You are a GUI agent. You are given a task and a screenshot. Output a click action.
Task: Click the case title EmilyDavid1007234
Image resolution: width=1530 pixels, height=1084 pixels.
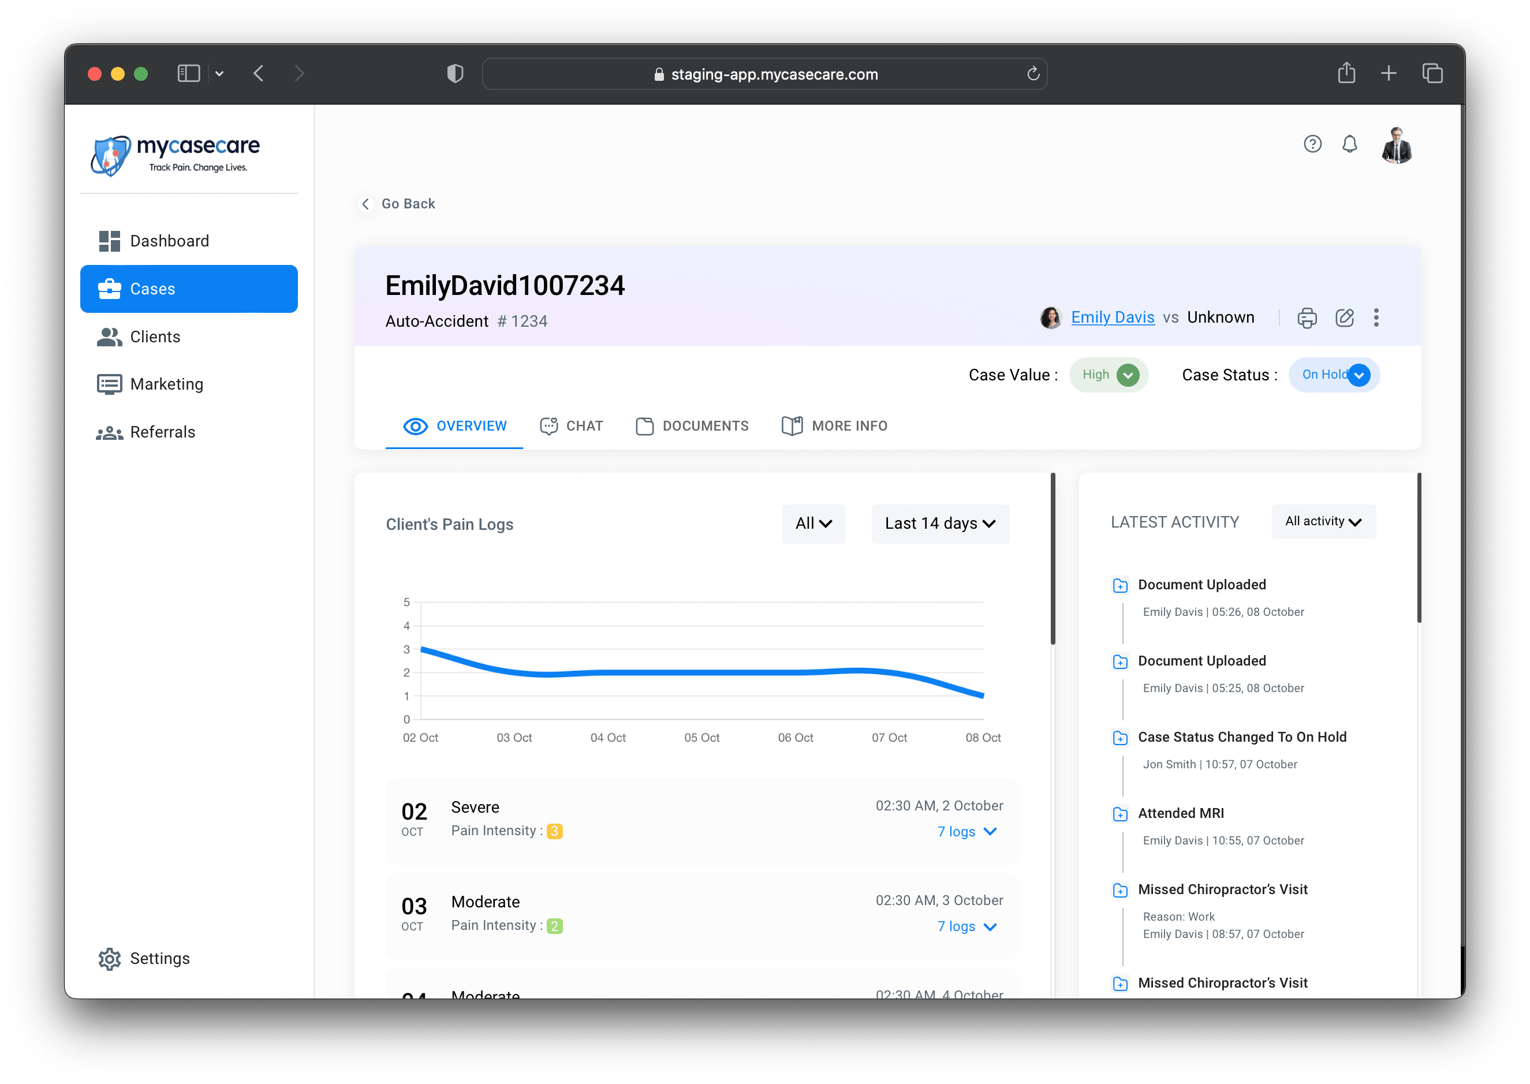505,286
